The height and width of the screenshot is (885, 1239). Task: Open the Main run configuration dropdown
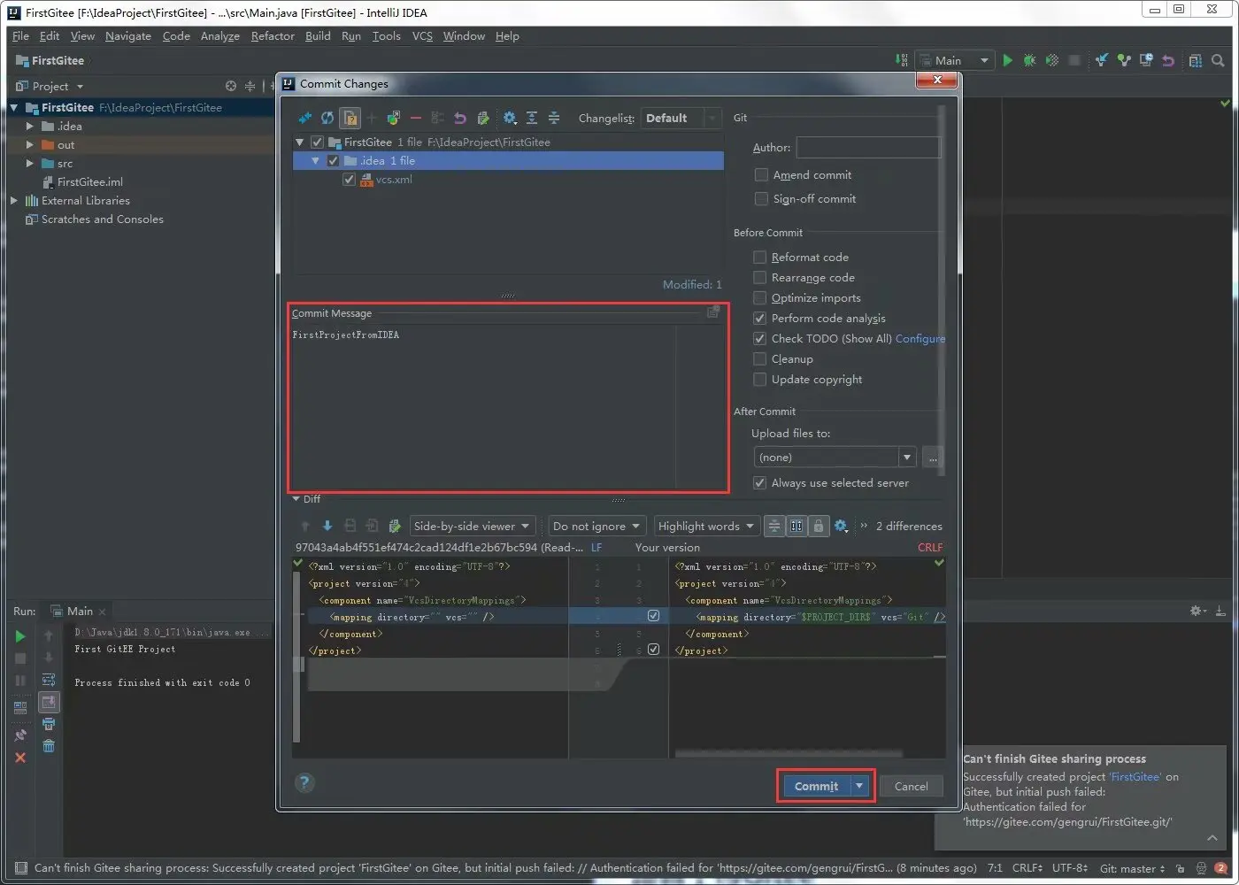(x=955, y=60)
